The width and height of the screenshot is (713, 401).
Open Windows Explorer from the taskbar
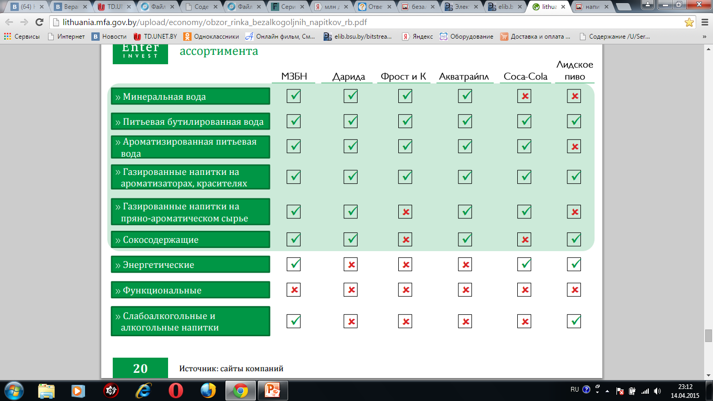coord(46,390)
